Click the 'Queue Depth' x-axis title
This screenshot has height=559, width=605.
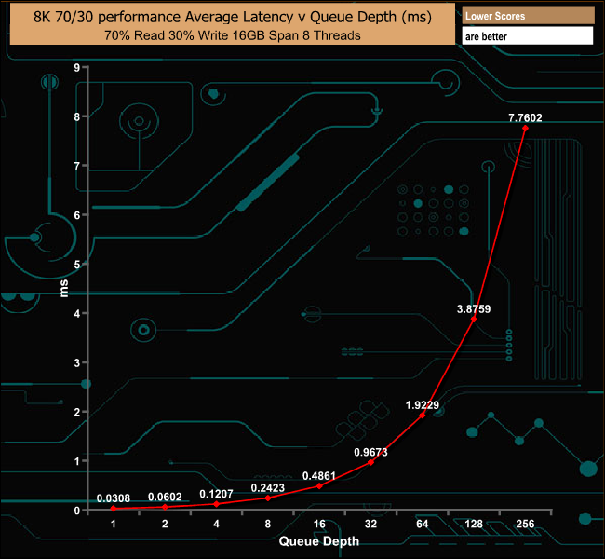pos(319,541)
